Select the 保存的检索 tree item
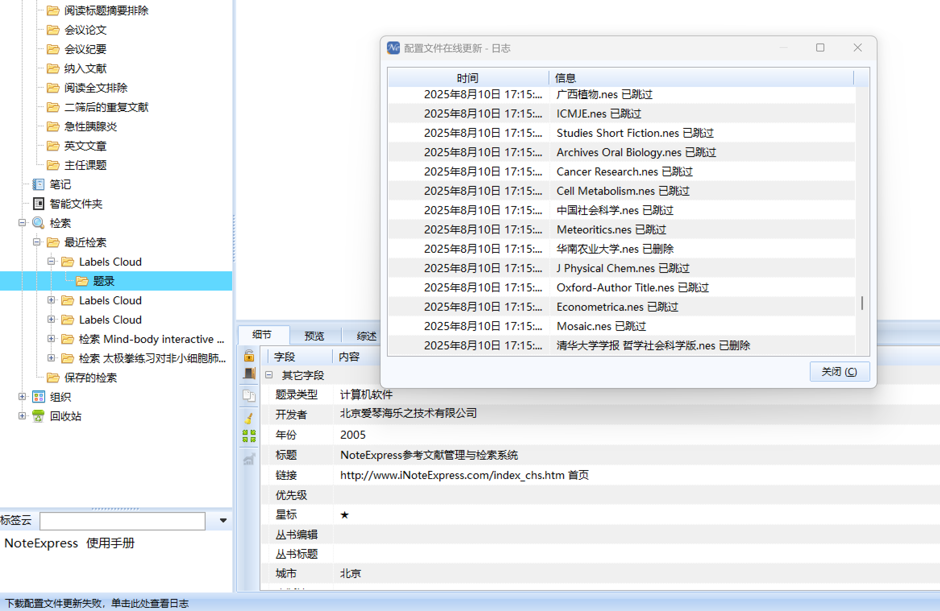The width and height of the screenshot is (940, 611). [x=91, y=378]
